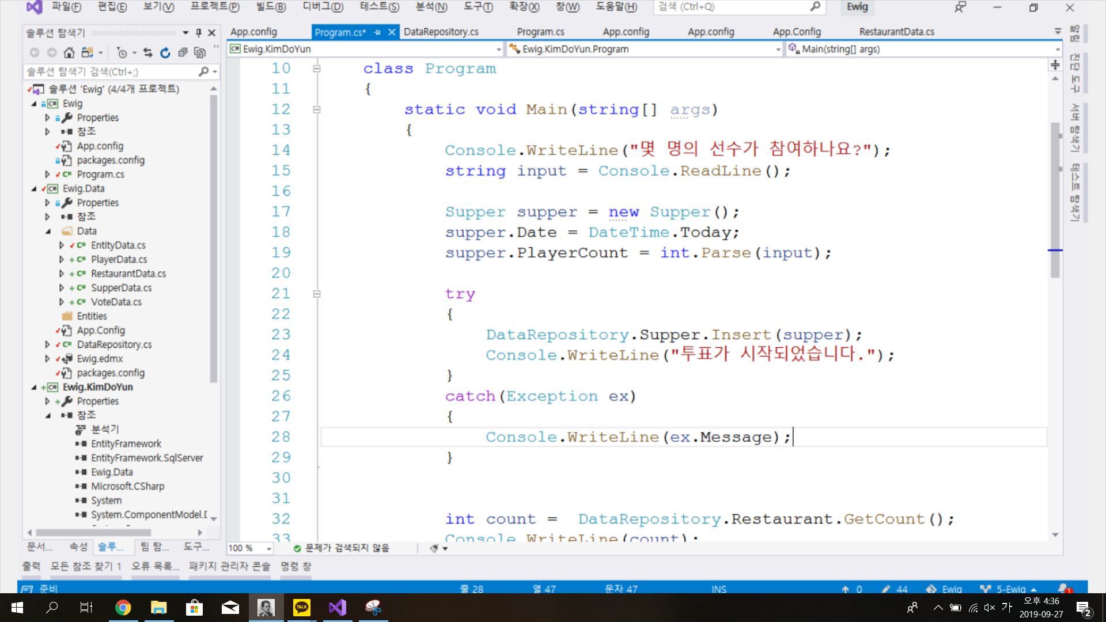Open the 오류 목록 panel tab
The height and width of the screenshot is (622, 1106).
pyautogui.click(x=155, y=566)
